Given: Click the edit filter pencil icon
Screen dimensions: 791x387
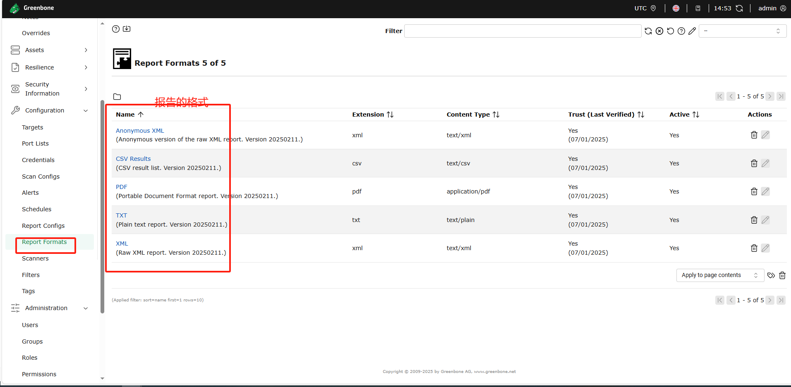Looking at the screenshot, I should (x=692, y=31).
